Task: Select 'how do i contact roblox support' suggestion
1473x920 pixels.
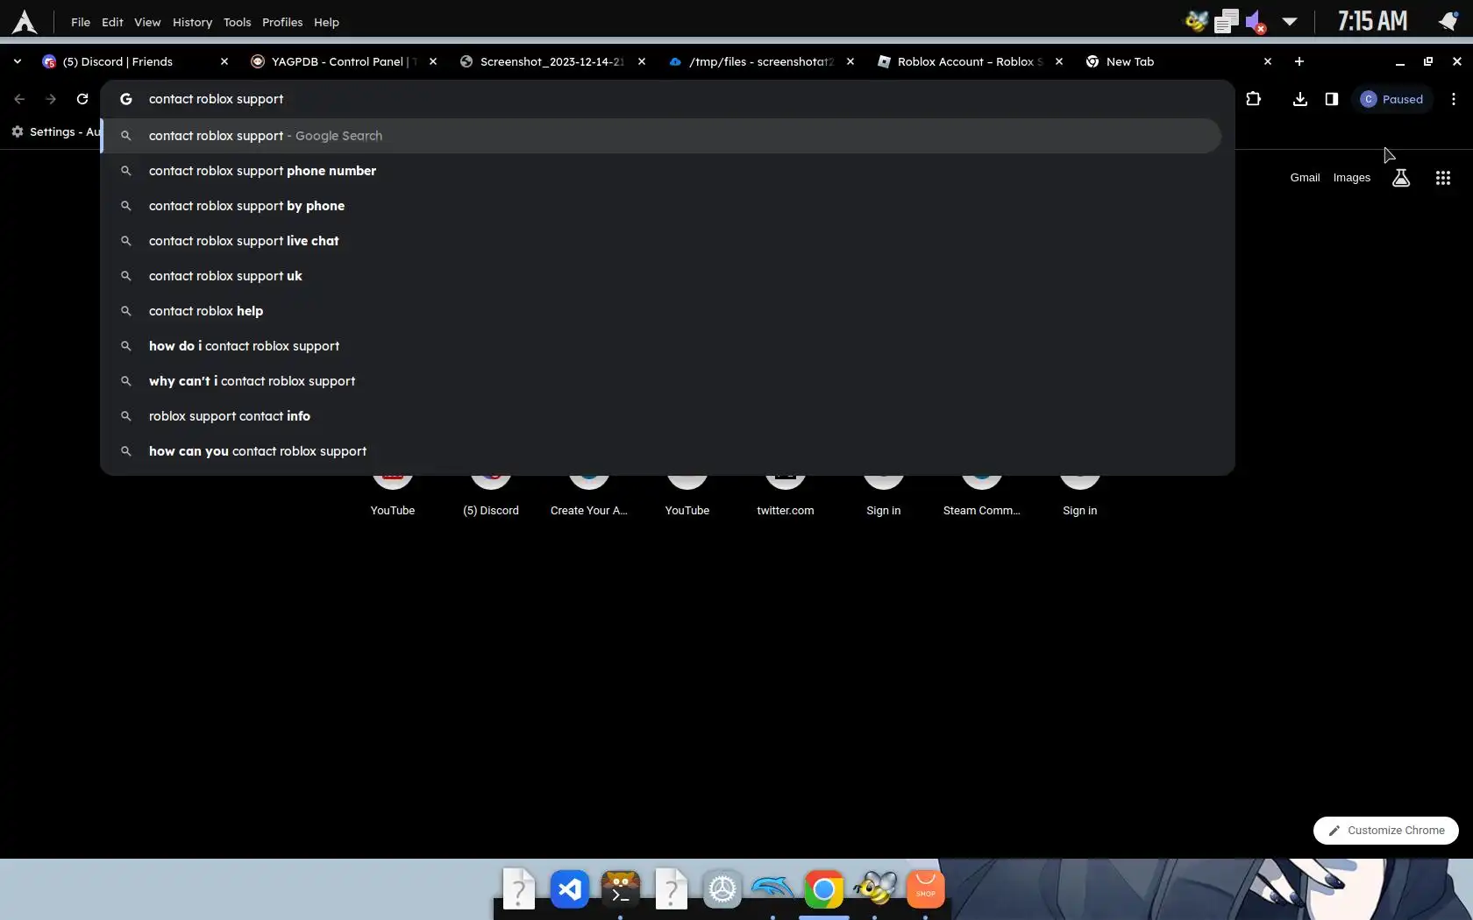Action: point(662,346)
